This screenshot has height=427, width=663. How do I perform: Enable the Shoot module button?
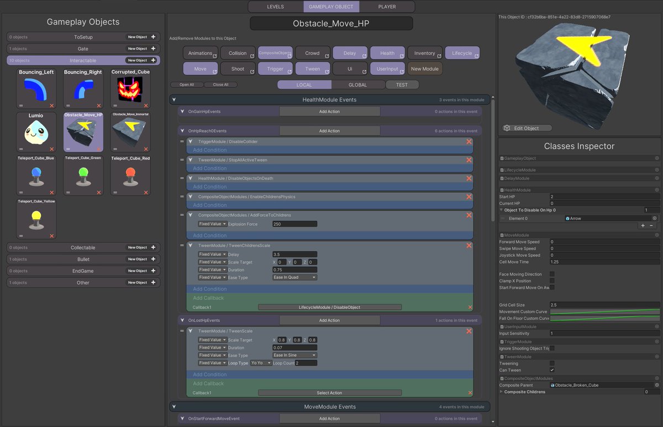238,69
